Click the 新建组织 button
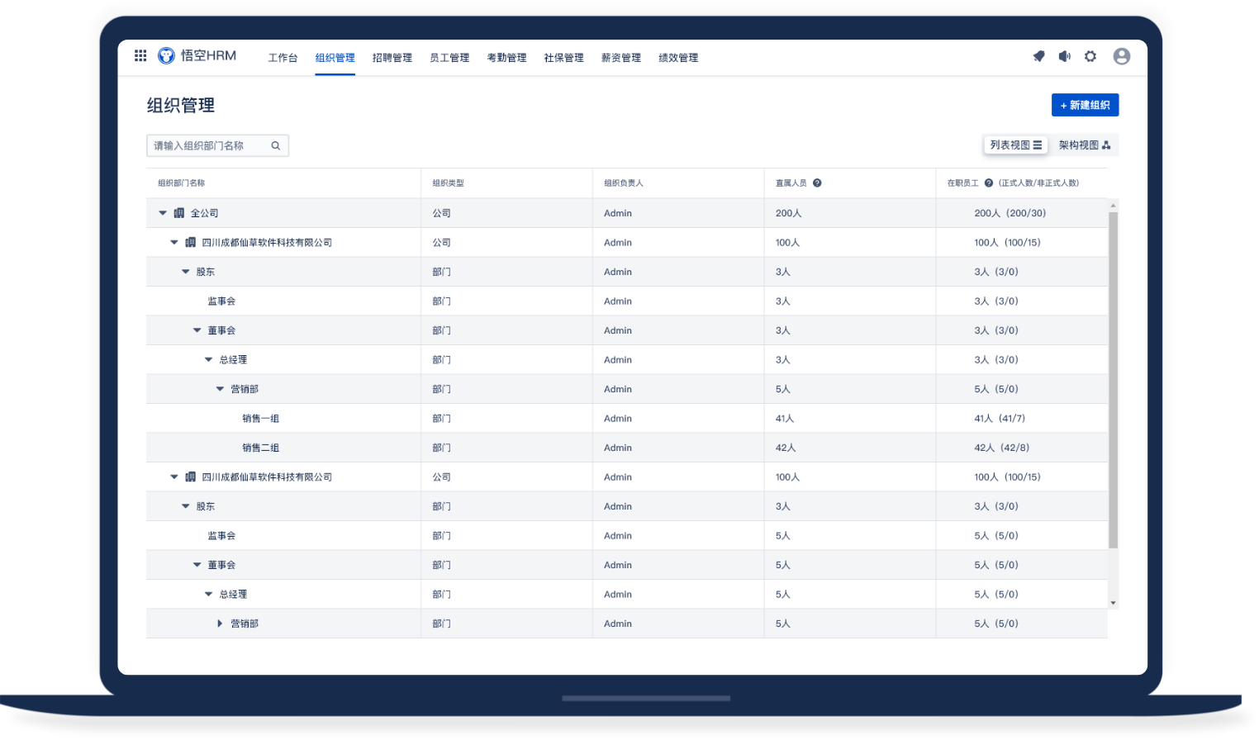The width and height of the screenshot is (1259, 740). click(1085, 105)
